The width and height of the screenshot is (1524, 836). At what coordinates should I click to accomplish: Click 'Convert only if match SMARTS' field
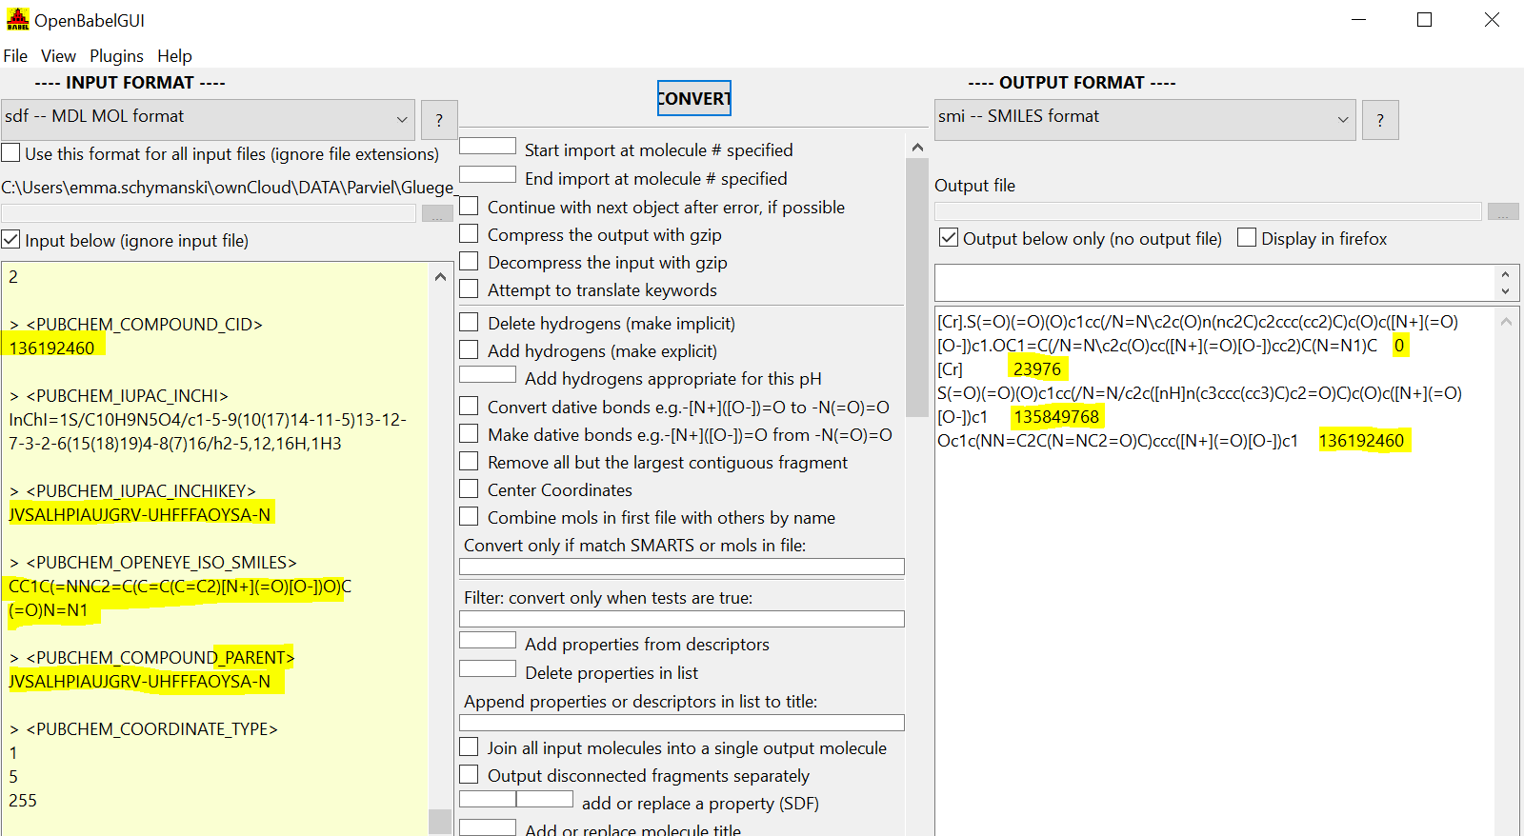[x=682, y=567]
